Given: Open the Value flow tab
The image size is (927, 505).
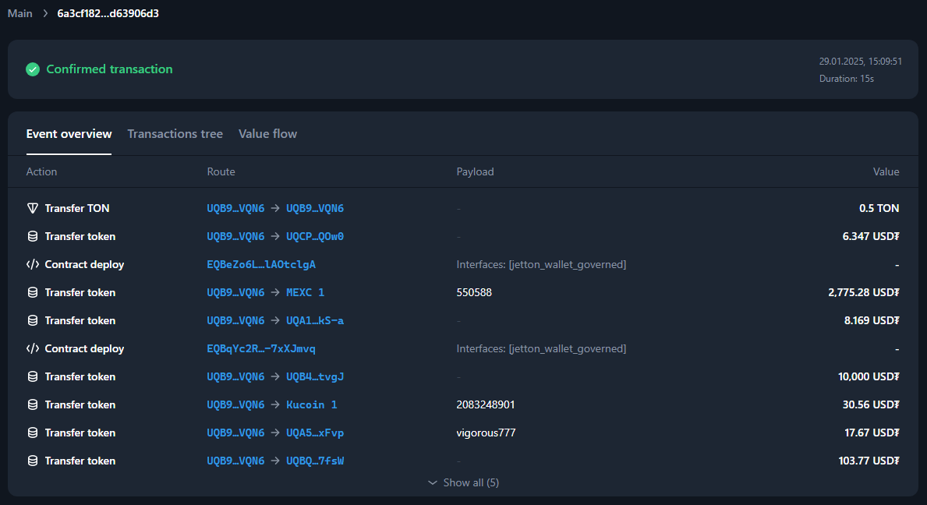Looking at the screenshot, I should [267, 134].
